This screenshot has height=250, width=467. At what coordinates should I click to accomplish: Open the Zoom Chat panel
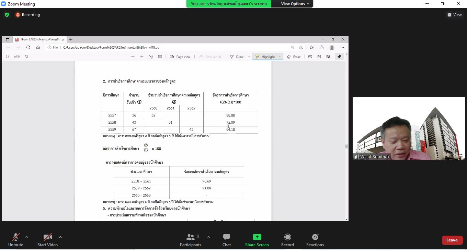(227, 240)
